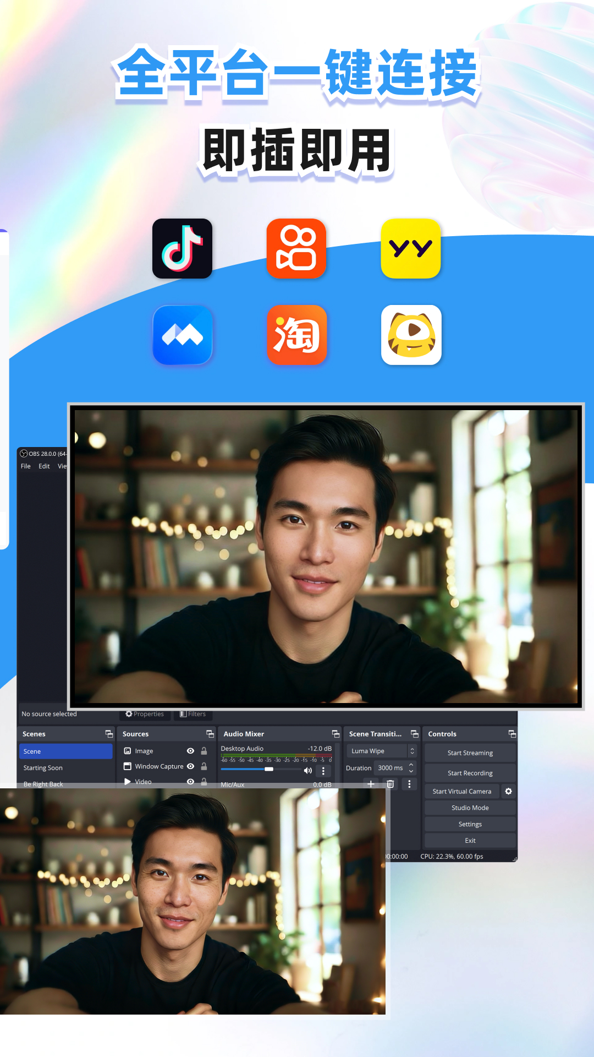Screen dimensions: 594x1057
Task: Click the Video source play icon
Action: click(x=128, y=782)
